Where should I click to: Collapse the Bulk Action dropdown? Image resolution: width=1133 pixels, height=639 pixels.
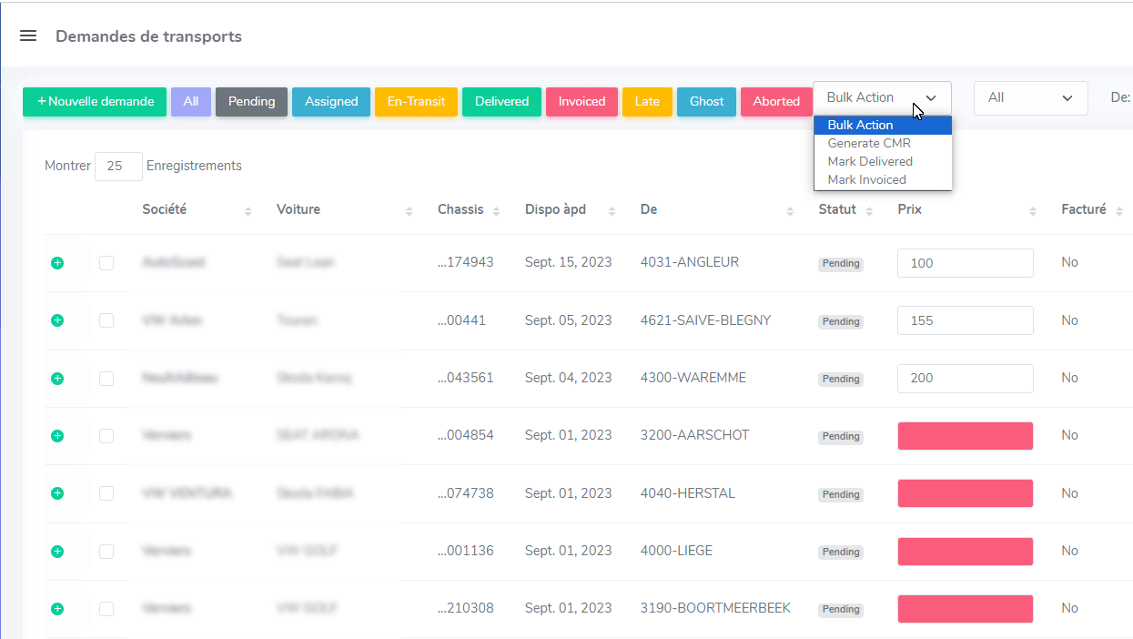pyautogui.click(x=881, y=98)
